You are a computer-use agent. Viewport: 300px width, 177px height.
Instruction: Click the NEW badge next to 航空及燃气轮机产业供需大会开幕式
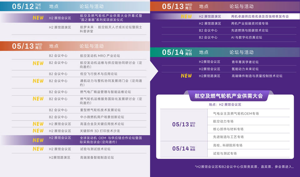tap(38, 18)
